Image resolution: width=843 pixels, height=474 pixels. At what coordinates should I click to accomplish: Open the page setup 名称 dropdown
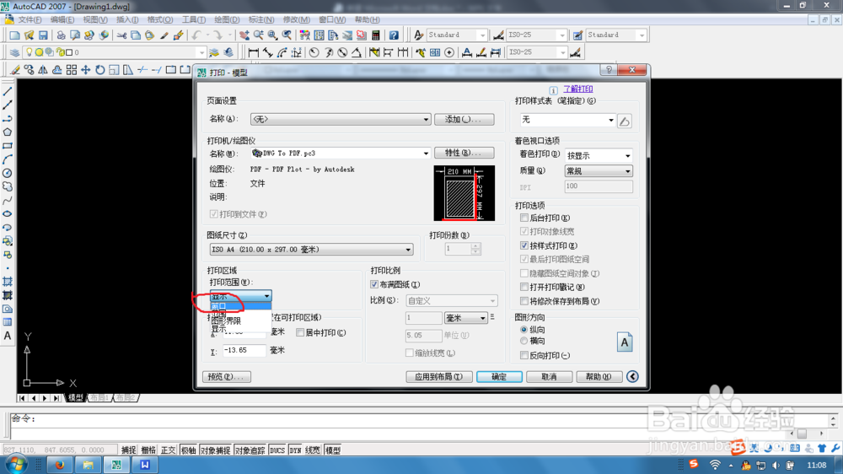pos(341,120)
